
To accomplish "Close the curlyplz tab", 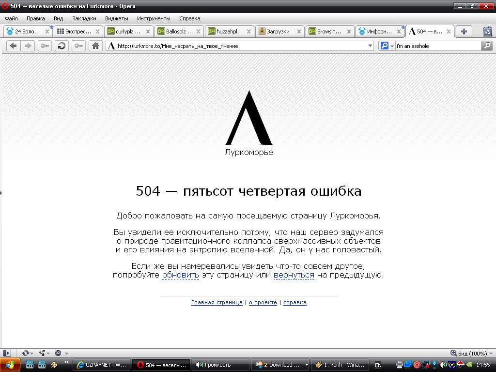I will [x=148, y=31].
